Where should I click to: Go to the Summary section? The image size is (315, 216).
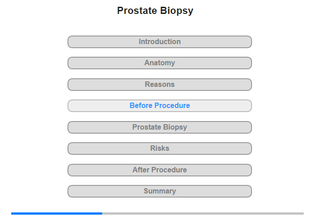pyautogui.click(x=160, y=191)
